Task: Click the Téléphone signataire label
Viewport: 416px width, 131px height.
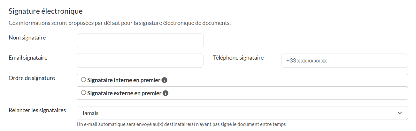Action: 238,58
